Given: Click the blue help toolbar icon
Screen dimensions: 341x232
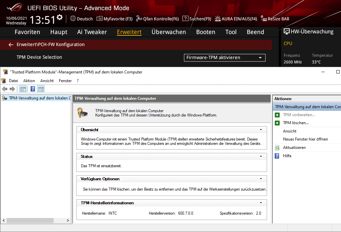Looking at the screenshot, I should pos(33,89).
